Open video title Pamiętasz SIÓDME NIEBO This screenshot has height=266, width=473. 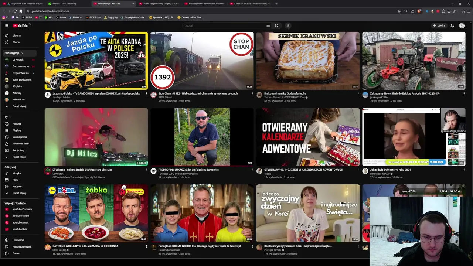tap(200, 246)
